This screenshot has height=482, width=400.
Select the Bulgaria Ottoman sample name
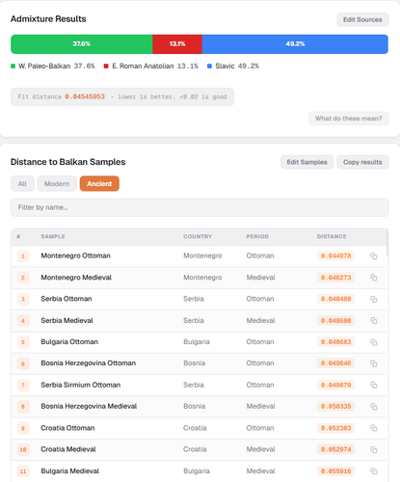click(x=69, y=342)
